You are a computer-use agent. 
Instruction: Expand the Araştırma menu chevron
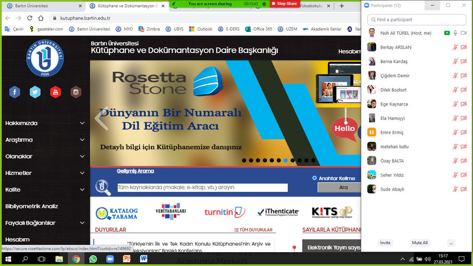[x=82, y=140]
